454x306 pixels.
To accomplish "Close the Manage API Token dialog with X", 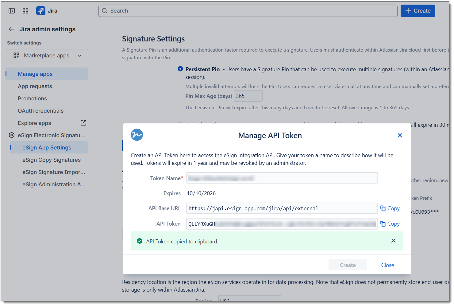I will pyautogui.click(x=400, y=135).
